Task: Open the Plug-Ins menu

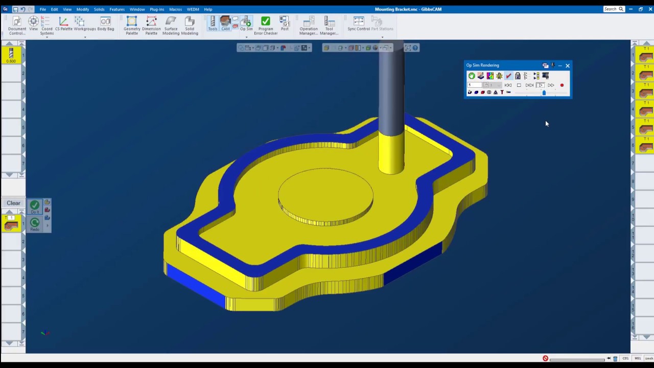Action: [157, 9]
